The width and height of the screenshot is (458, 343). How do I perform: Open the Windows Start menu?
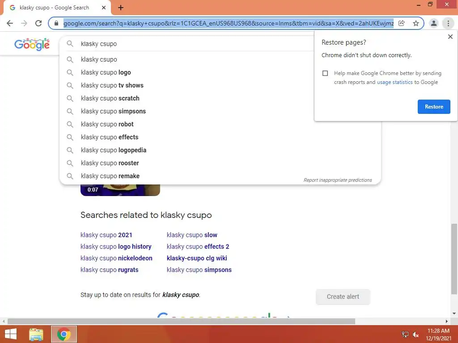pyautogui.click(x=11, y=334)
